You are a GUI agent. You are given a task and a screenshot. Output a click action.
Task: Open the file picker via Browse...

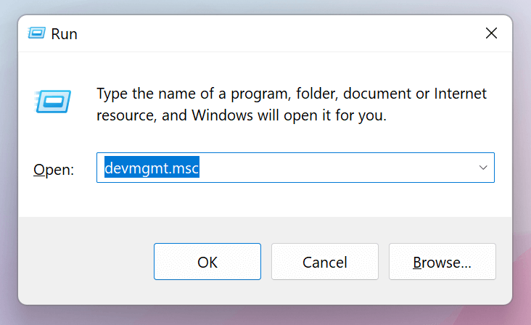tap(442, 262)
